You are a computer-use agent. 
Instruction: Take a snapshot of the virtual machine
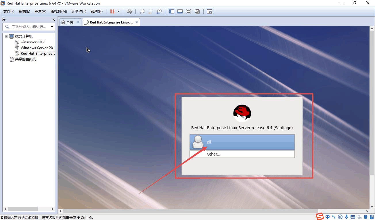(x=142, y=11)
